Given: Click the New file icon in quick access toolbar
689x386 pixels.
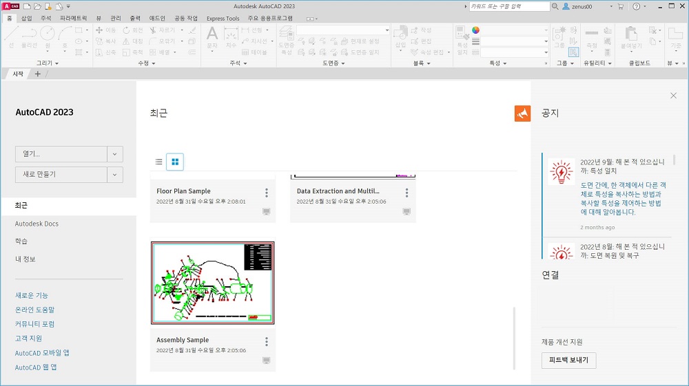Looking at the screenshot, I should pos(28,6).
